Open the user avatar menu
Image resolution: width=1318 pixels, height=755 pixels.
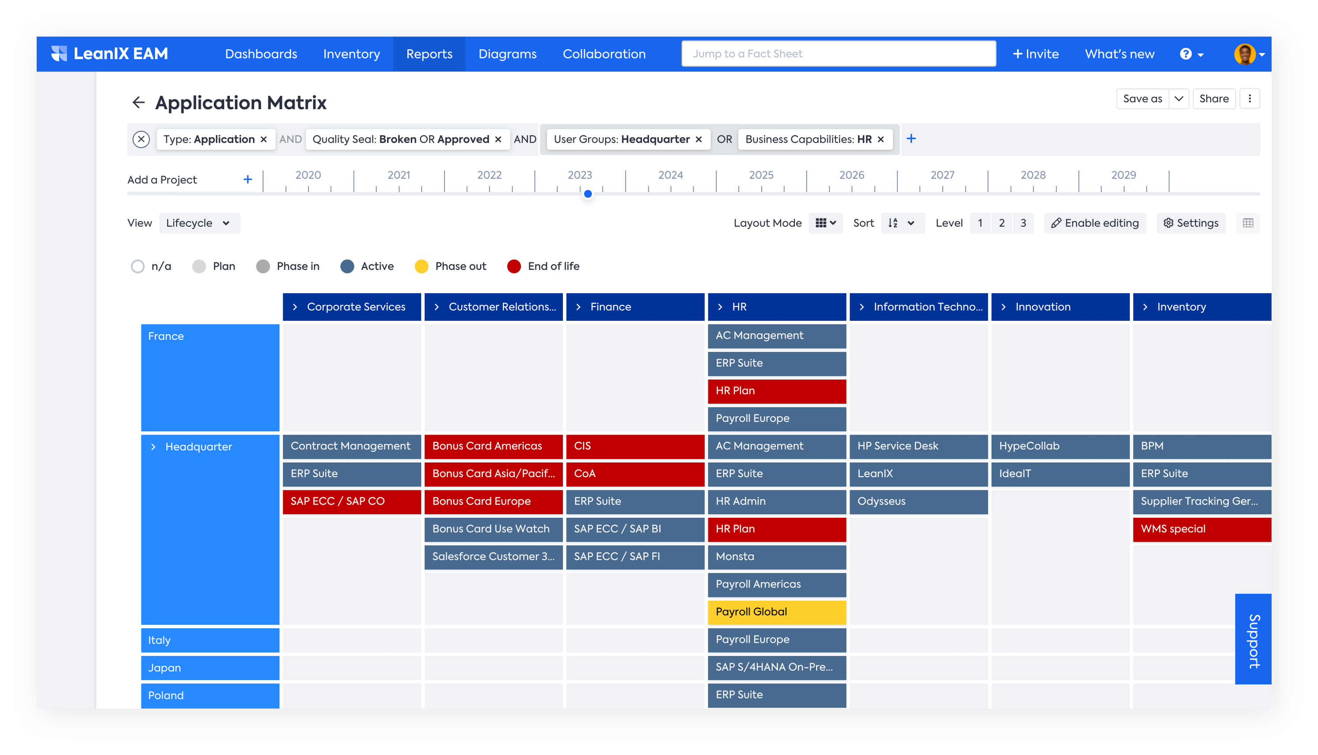click(1249, 54)
